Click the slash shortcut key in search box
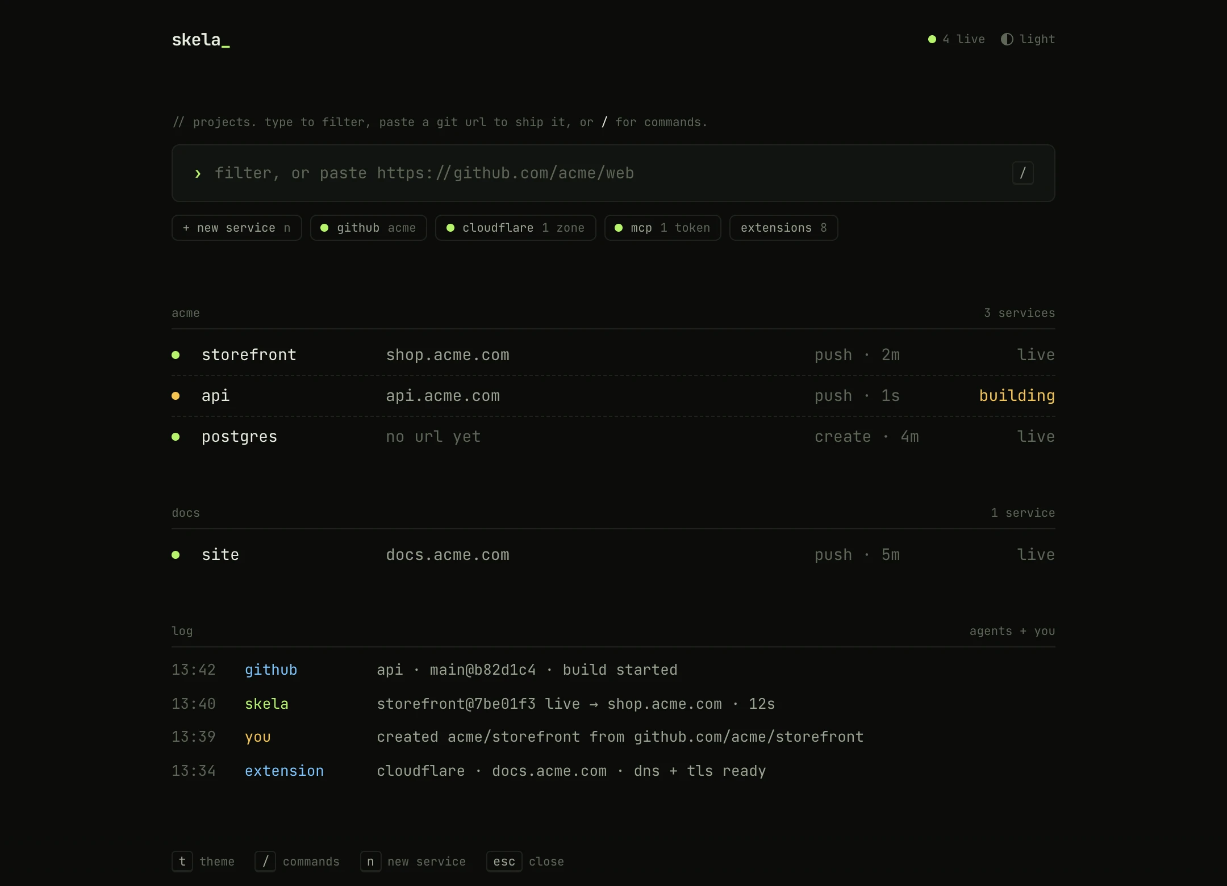The height and width of the screenshot is (886, 1227). click(x=1022, y=173)
